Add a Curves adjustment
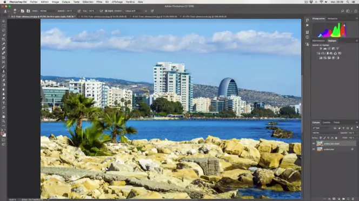This screenshot has height=201, width=359. [x=329, y=48]
